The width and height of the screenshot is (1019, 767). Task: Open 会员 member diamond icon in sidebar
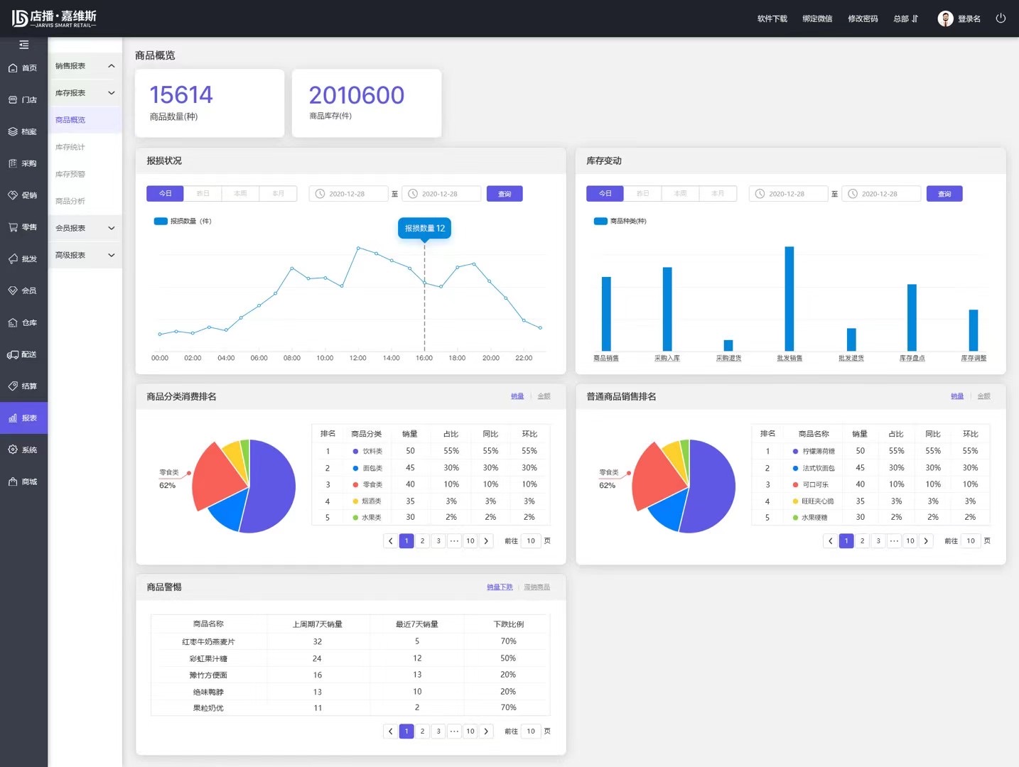click(13, 290)
